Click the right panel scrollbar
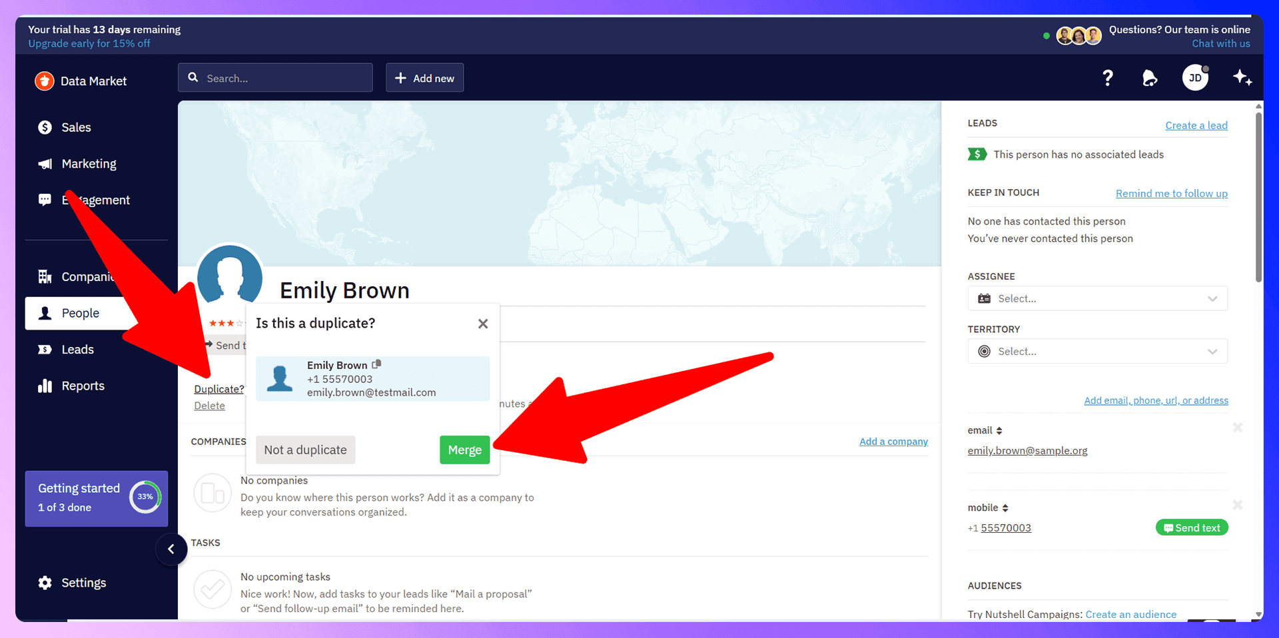Screen dimensions: 1279x638 coord(1258,196)
